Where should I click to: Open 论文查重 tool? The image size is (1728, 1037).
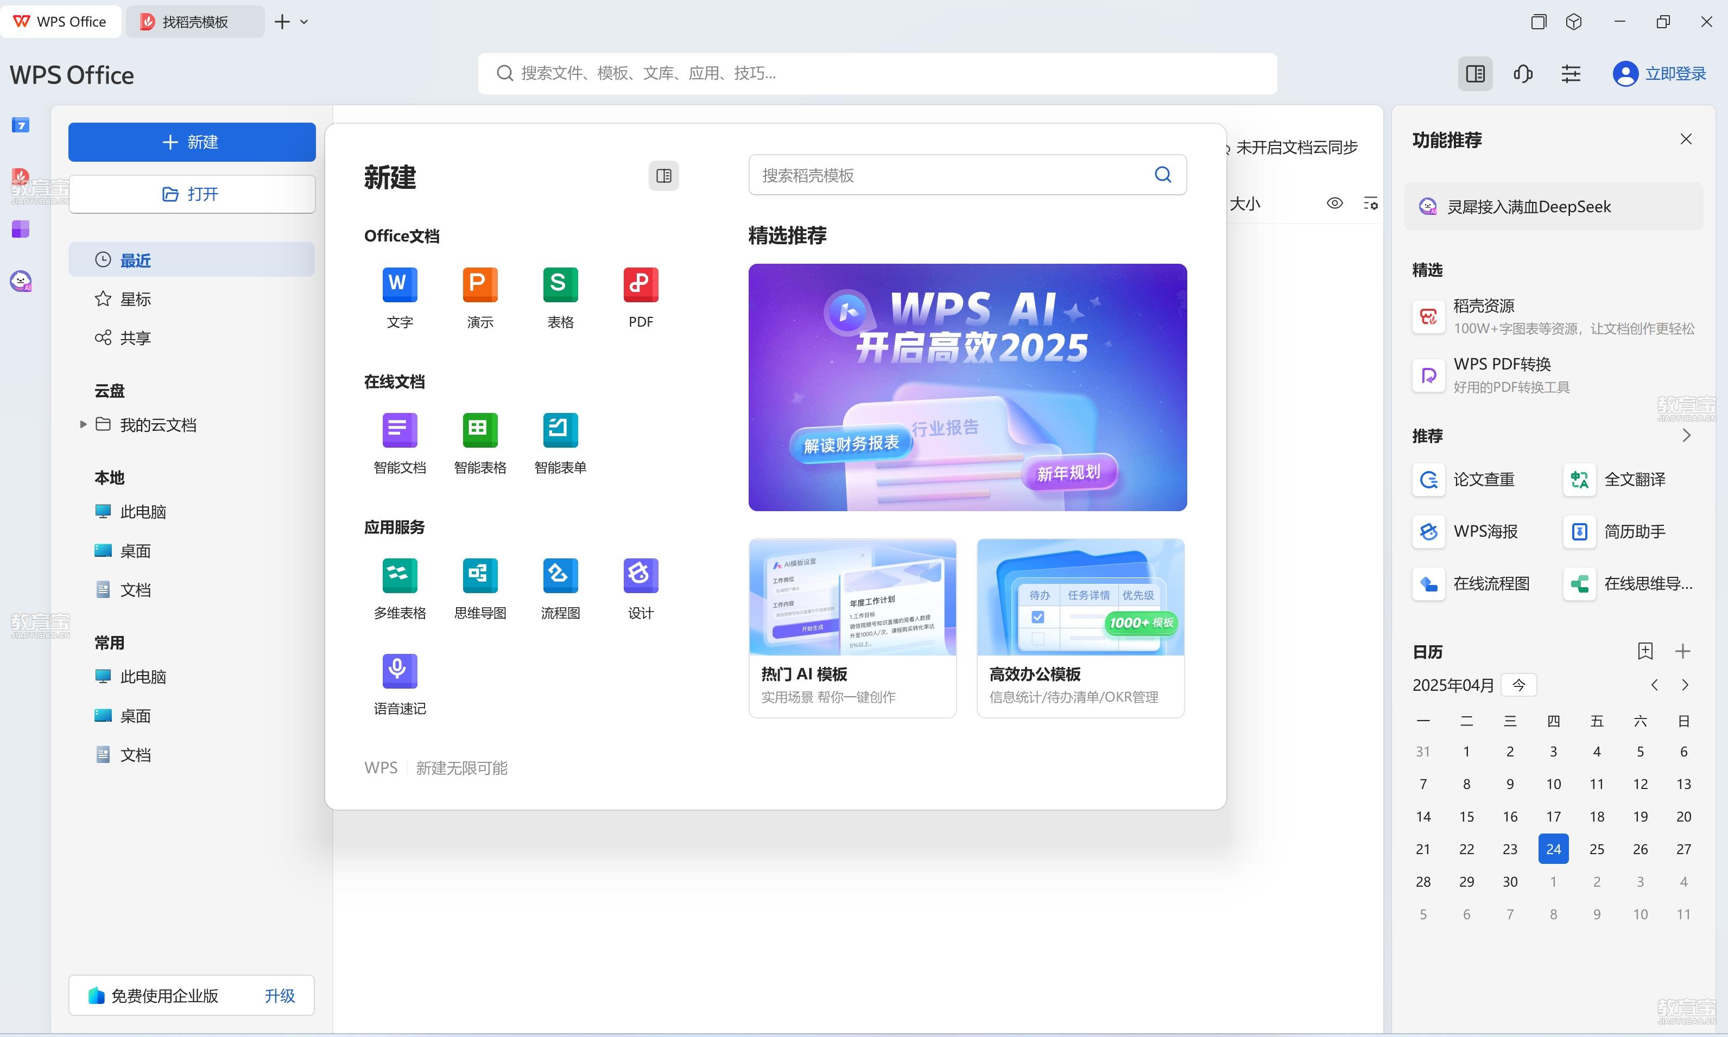1465,479
